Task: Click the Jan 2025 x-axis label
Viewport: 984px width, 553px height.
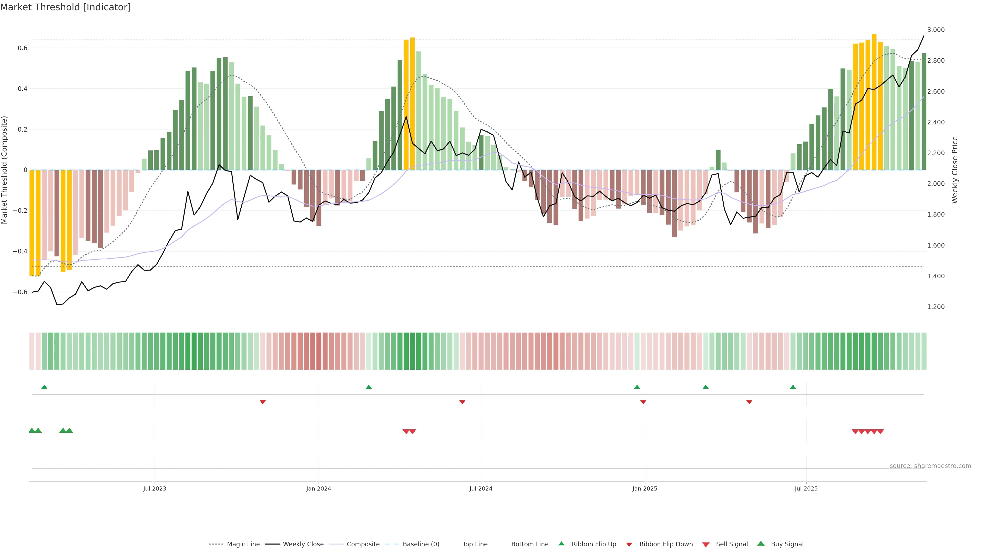Action: pyautogui.click(x=645, y=488)
